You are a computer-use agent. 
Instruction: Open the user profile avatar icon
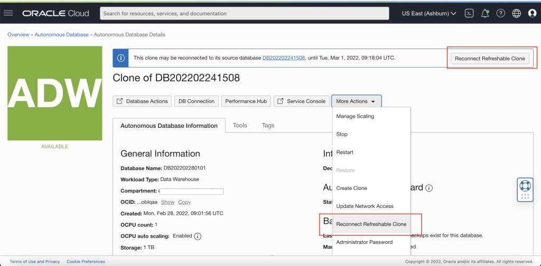533,13
